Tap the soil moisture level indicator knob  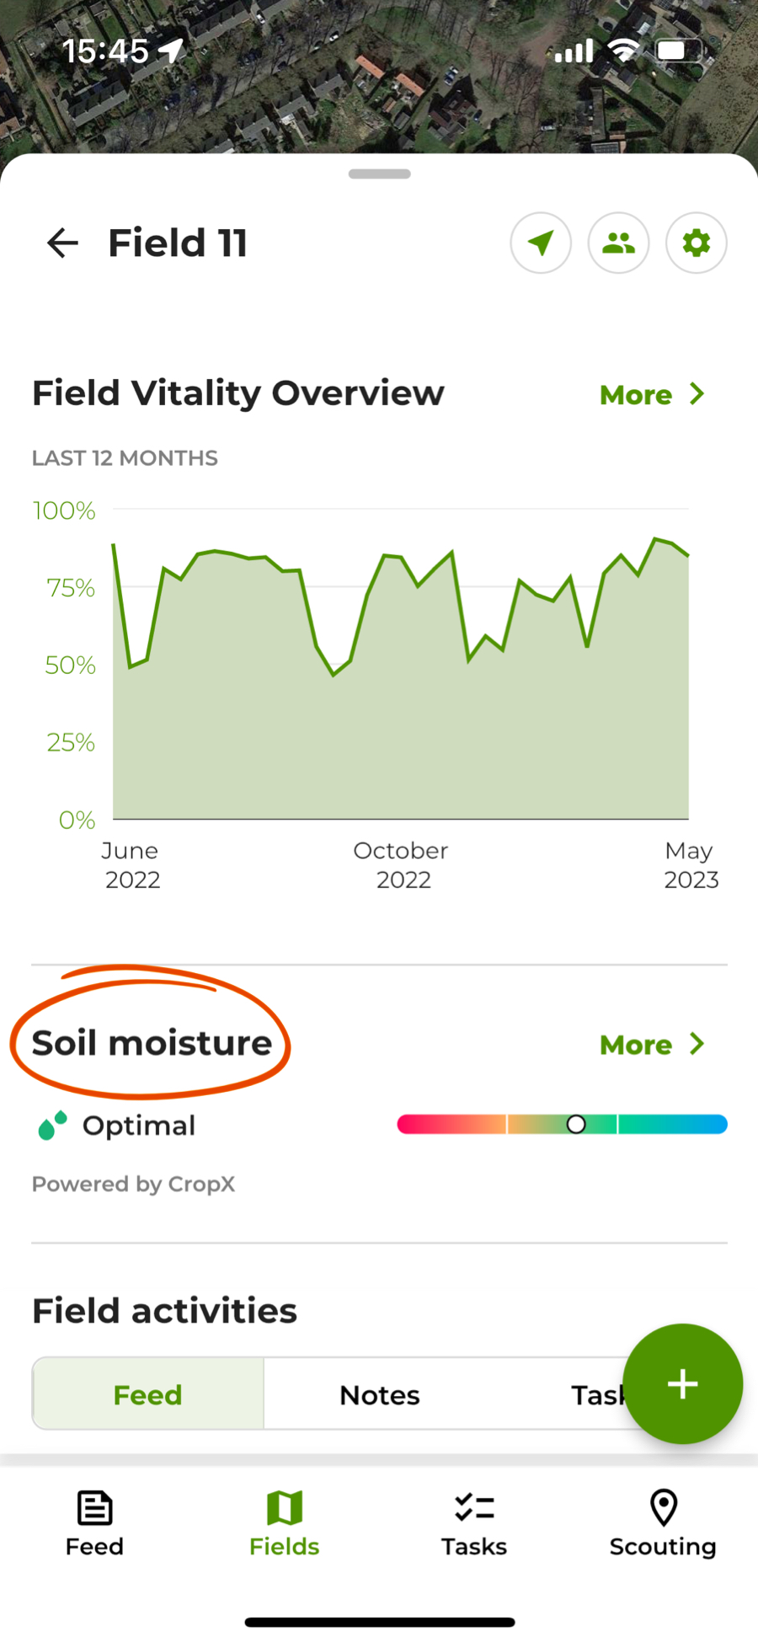click(x=576, y=1124)
